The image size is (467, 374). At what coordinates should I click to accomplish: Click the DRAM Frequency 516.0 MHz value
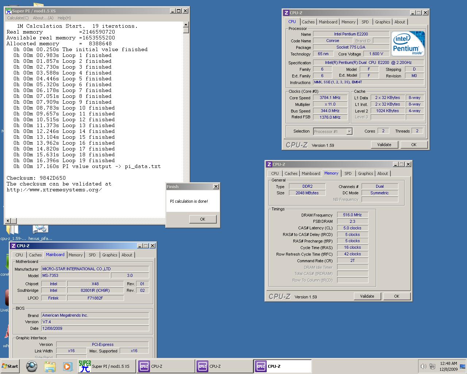(352, 215)
